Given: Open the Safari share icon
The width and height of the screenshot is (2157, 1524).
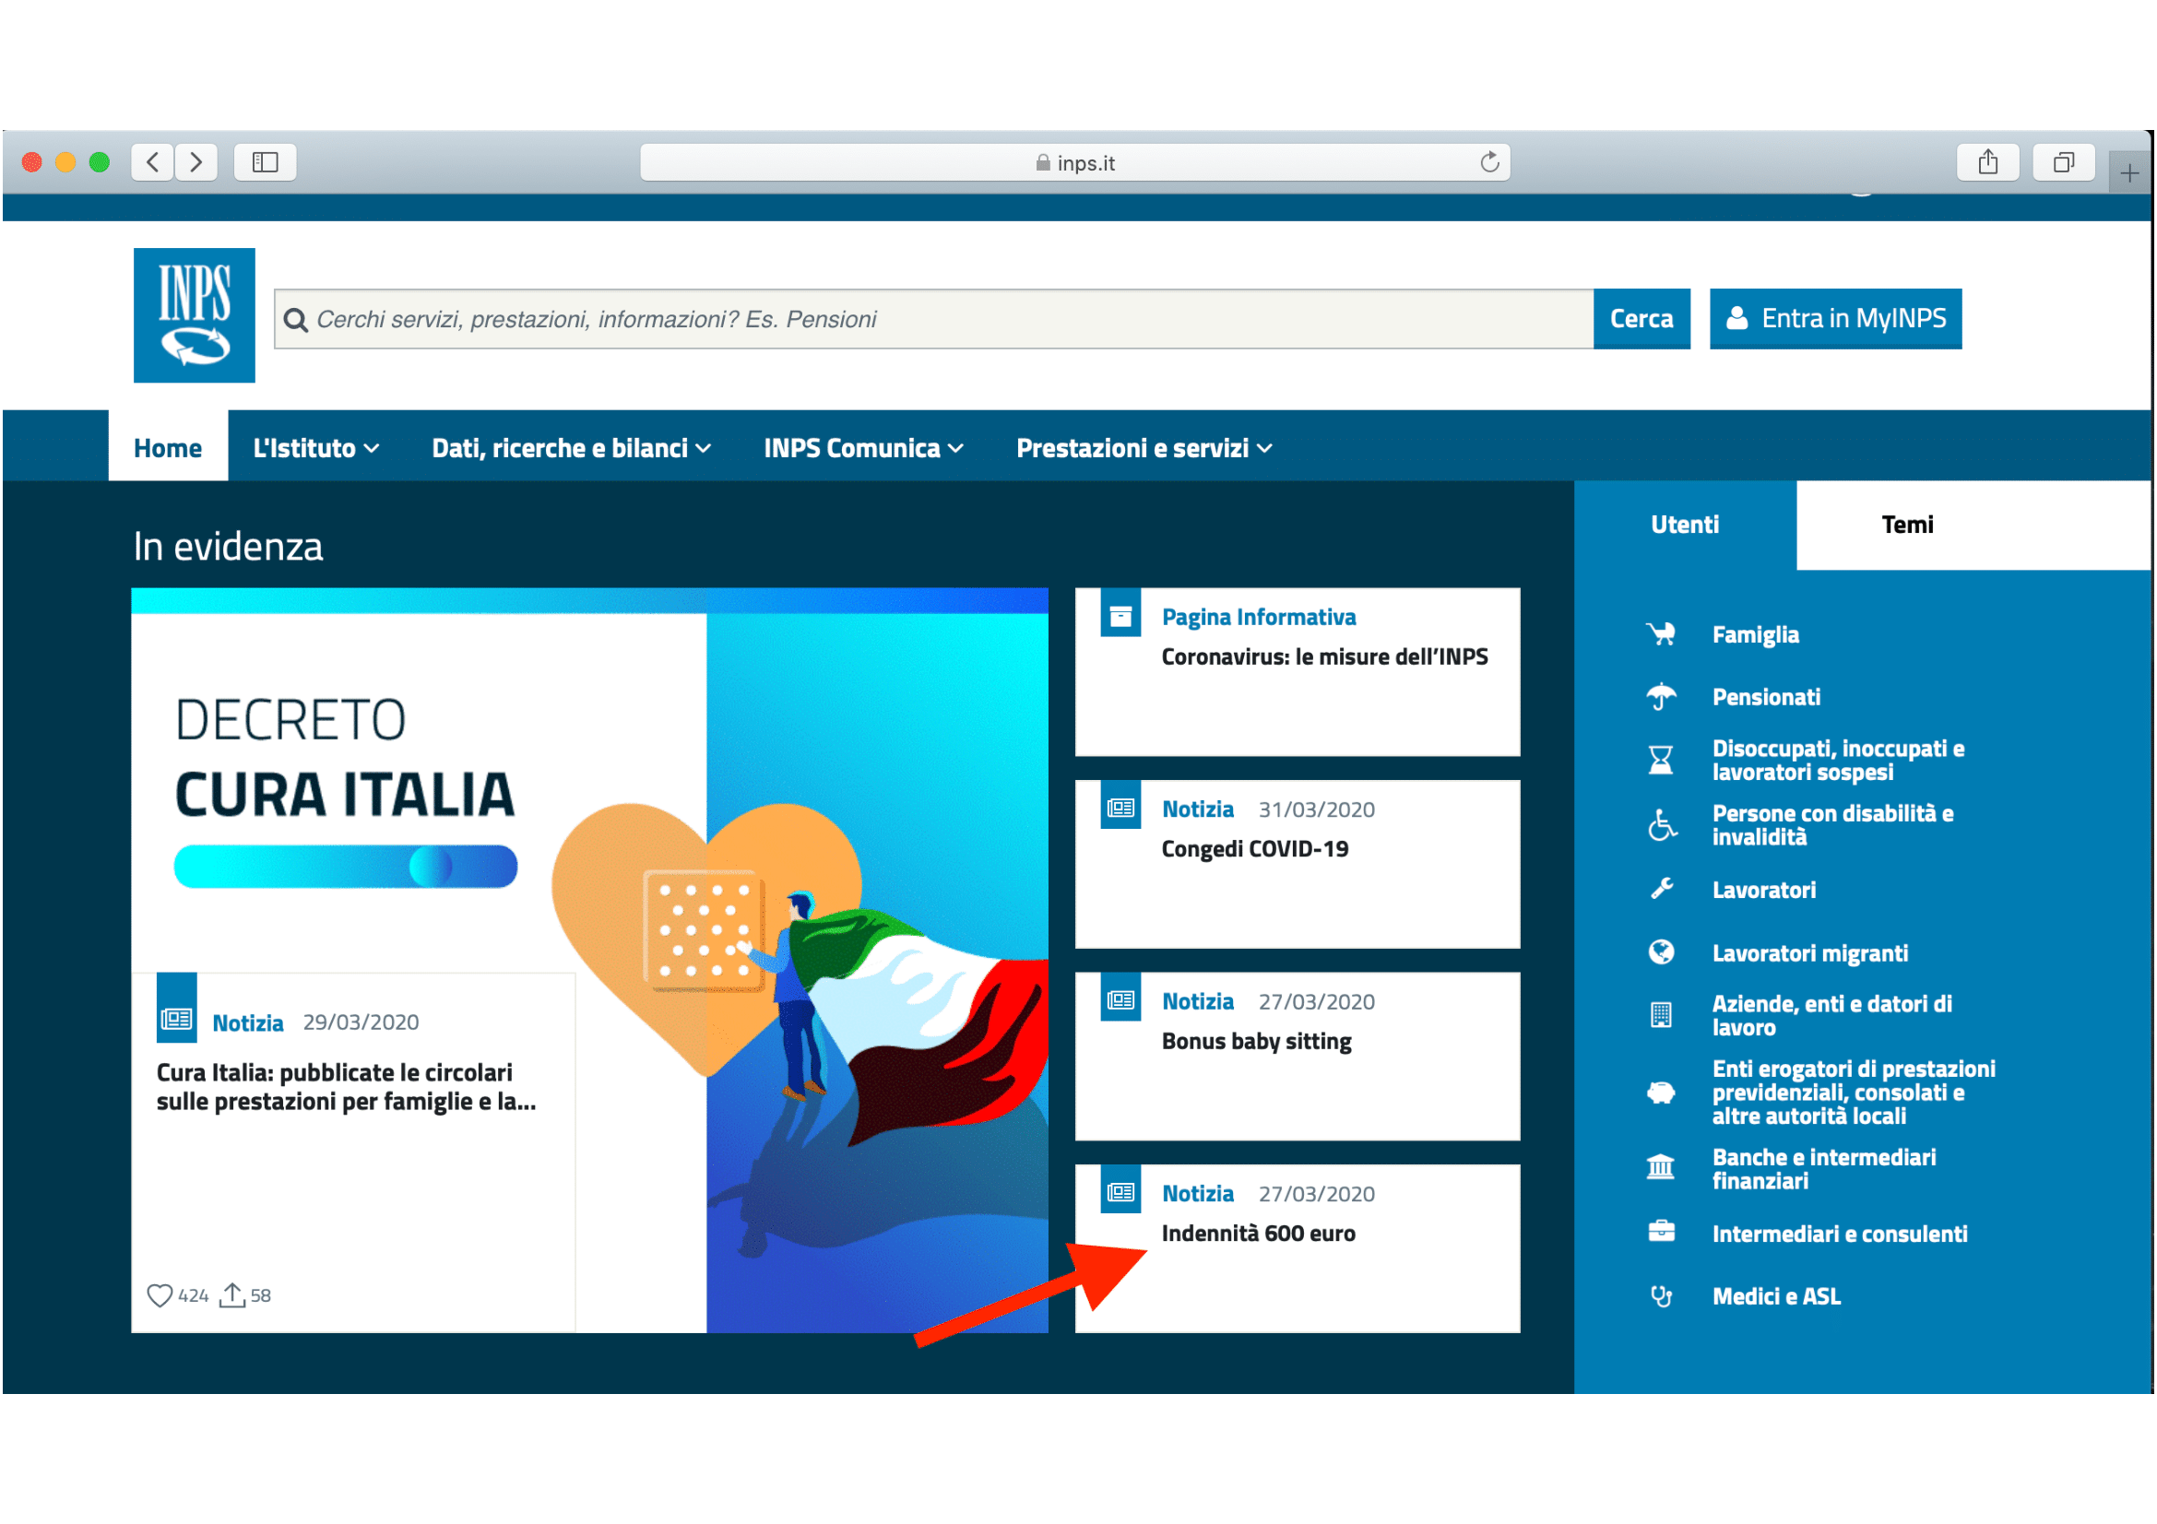Looking at the screenshot, I should [1988, 162].
